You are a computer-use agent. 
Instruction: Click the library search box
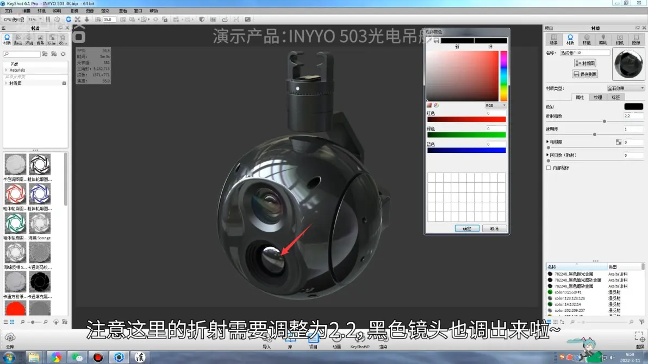(22, 54)
